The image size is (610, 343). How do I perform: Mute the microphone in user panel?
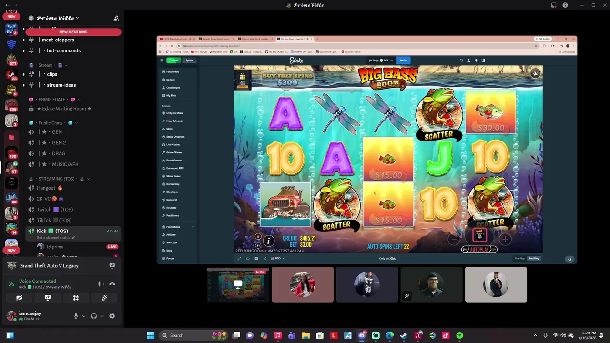pos(76,316)
